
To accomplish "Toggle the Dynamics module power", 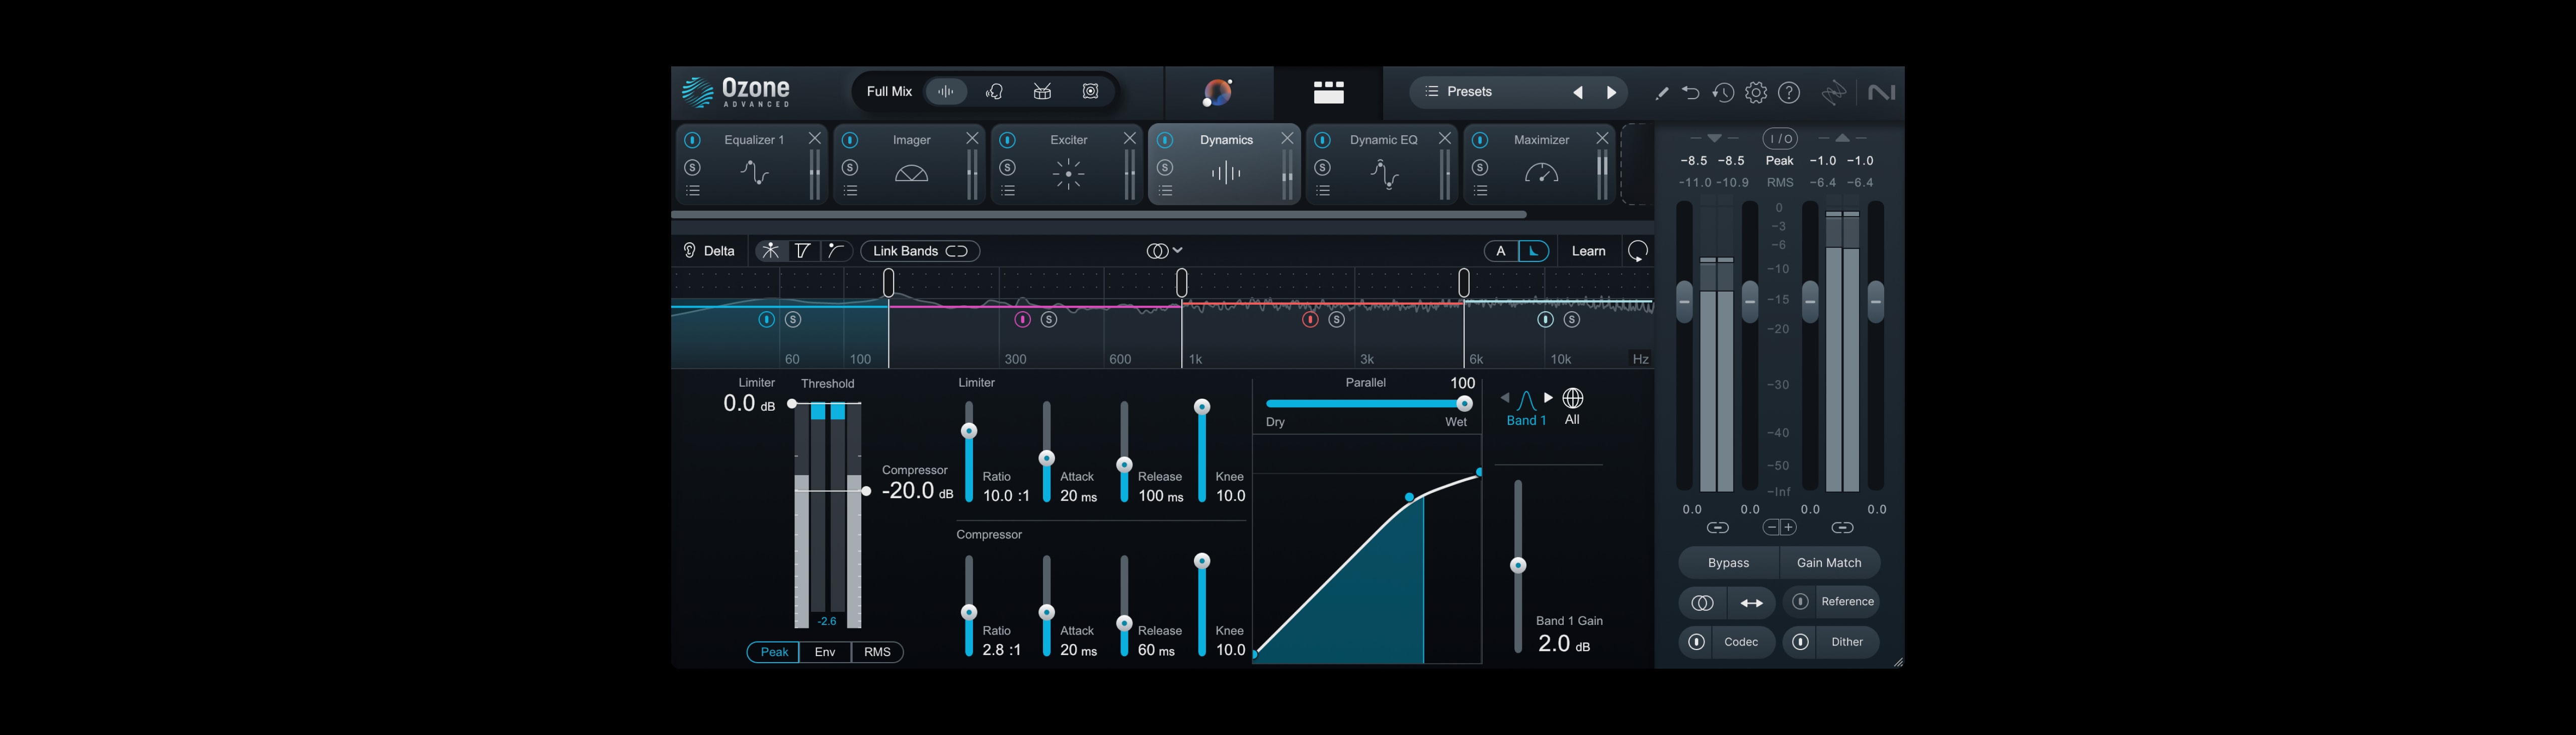I will pyautogui.click(x=1165, y=140).
